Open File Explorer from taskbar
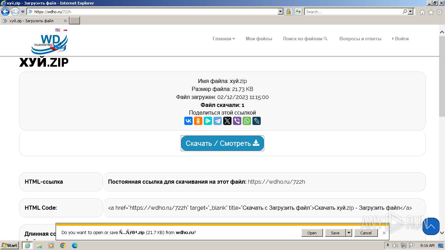445x250 pixels. 39,245
